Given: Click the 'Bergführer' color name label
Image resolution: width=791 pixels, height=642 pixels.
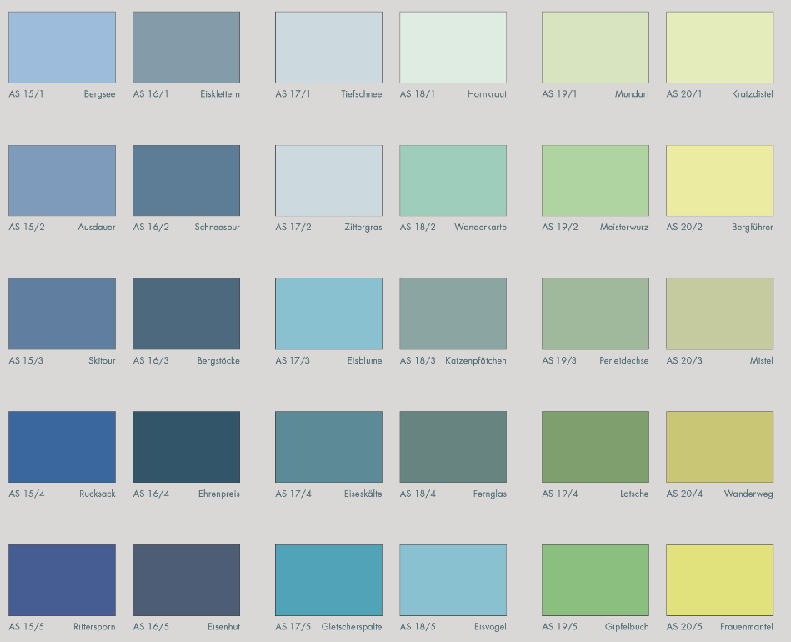Looking at the screenshot, I should click(x=752, y=228).
